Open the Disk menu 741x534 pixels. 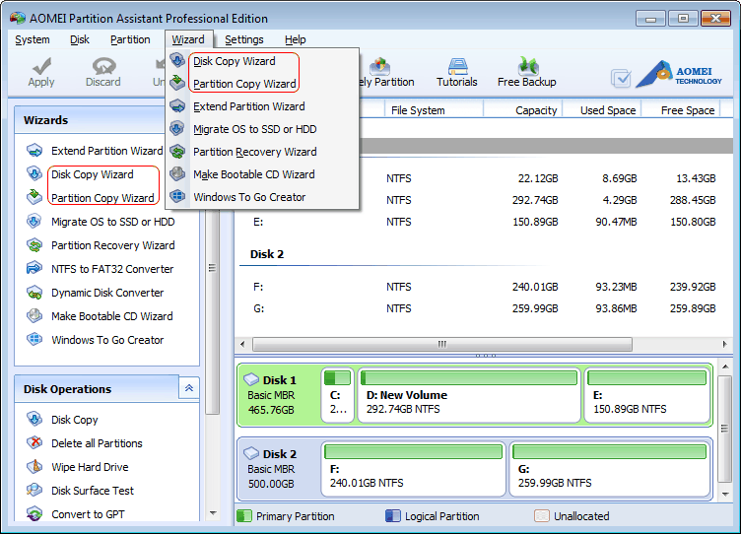(80, 39)
